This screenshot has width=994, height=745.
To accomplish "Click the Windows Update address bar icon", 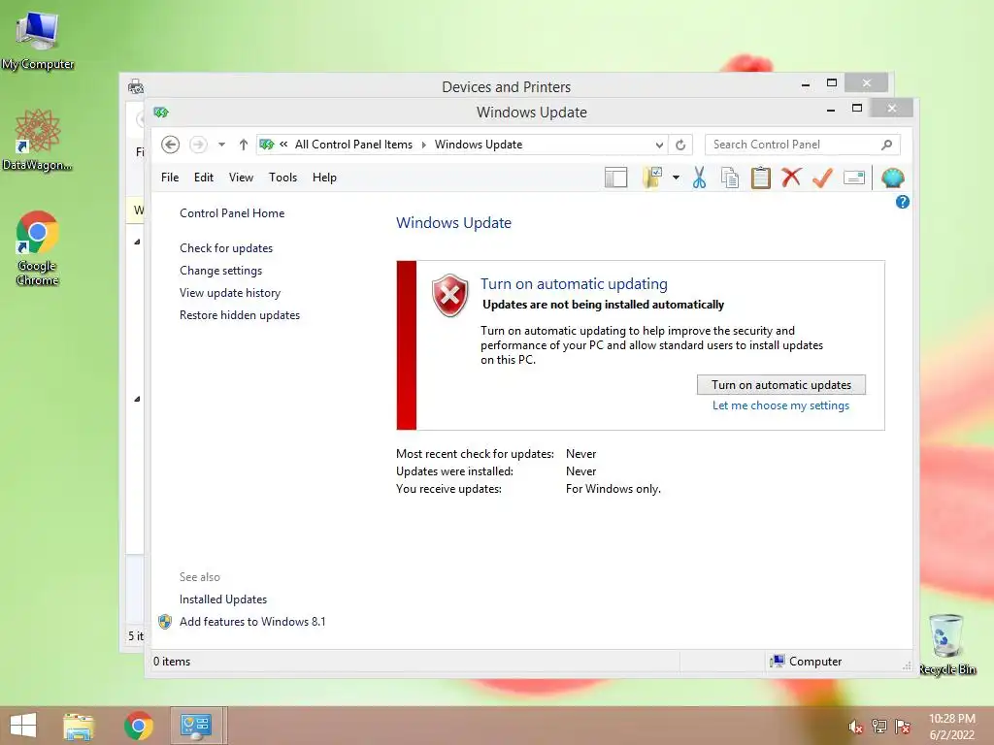I will point(267,145).
